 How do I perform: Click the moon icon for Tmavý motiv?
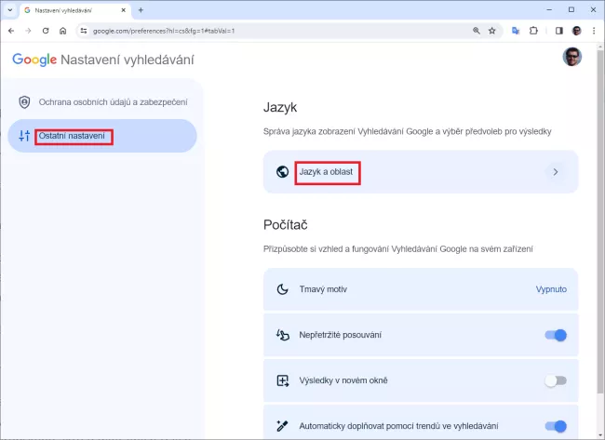(282, 289)
